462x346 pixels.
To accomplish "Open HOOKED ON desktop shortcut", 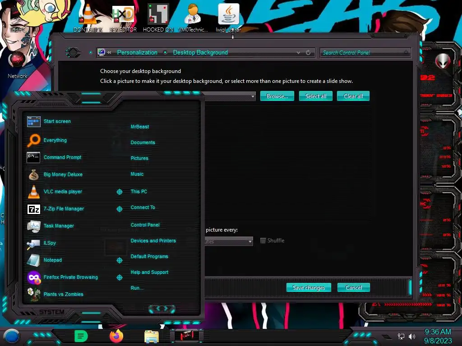I will coord(158,18).
